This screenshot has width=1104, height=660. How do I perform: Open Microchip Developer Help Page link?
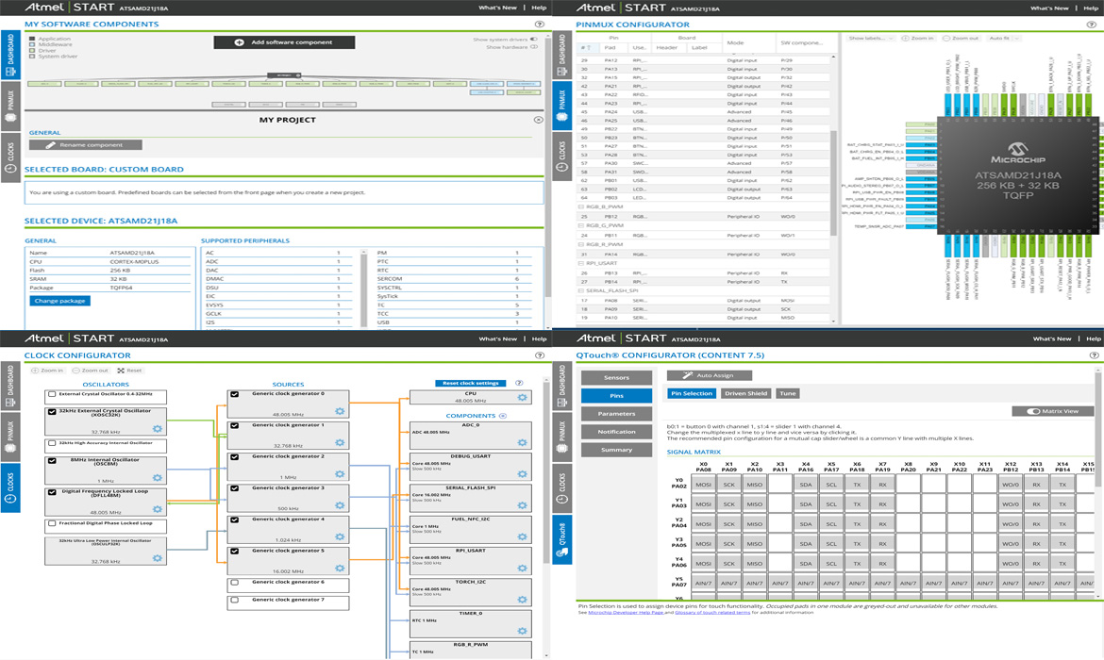click(626, 613)
